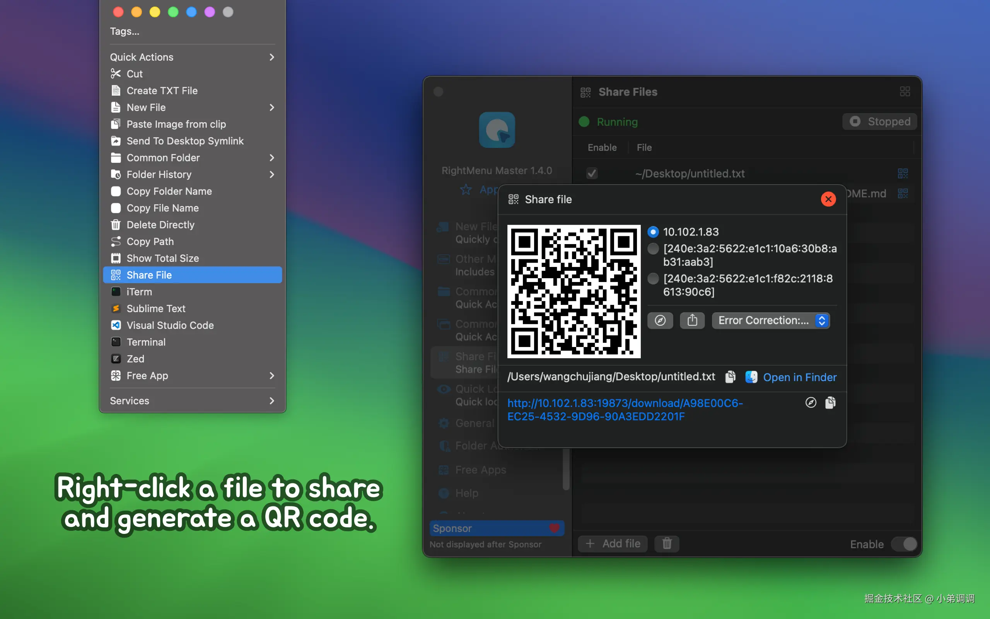The height and width of the screenshot is (619, 990).
Task: Open the share URL in browser with the compass button
Action: (660, 320)
